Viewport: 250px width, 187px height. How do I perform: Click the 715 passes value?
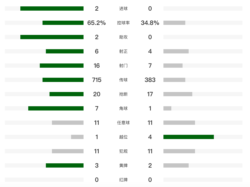pos(97,80)
